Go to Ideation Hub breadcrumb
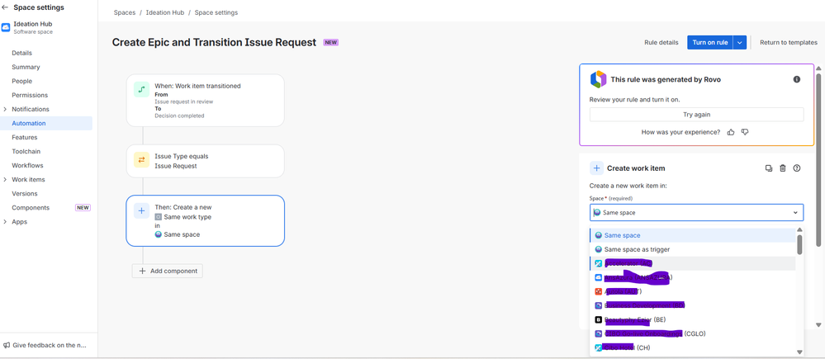The width and height of the screenshot is (825, 359). (165, 12)
